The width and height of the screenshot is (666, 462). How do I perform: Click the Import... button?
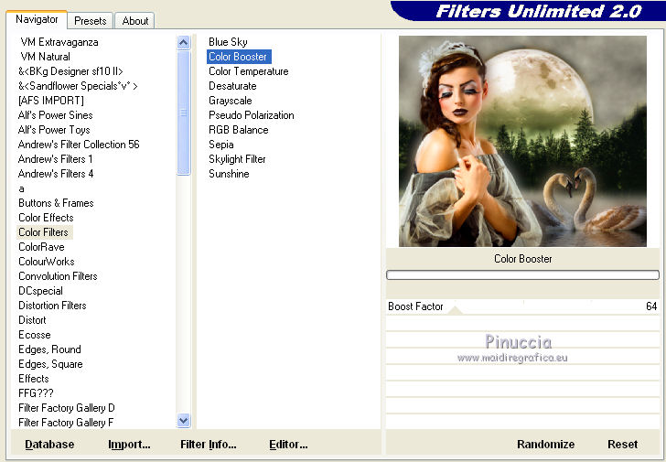click(x=129, y=445)
